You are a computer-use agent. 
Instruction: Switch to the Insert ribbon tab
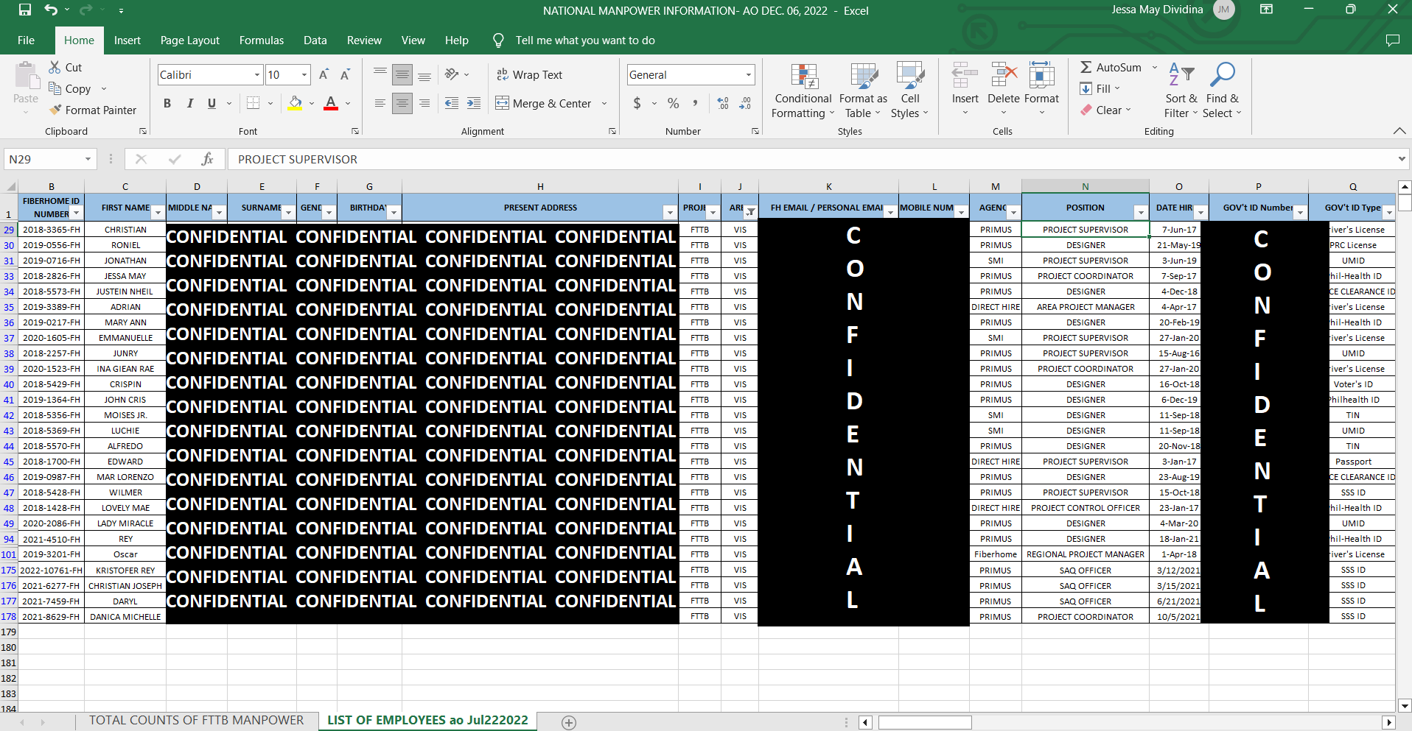click(127, 40)
